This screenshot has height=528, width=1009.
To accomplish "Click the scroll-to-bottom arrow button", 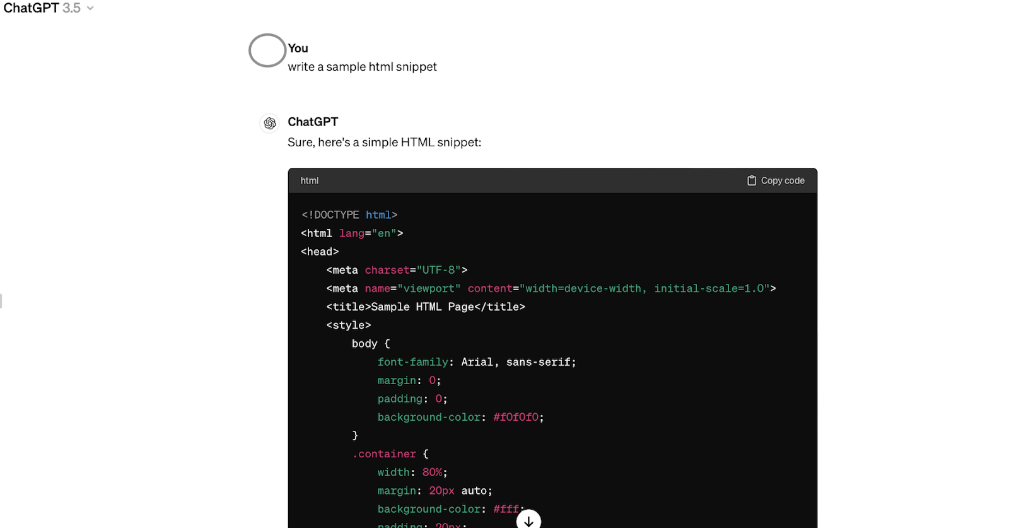I will click(x=528, y=520).
